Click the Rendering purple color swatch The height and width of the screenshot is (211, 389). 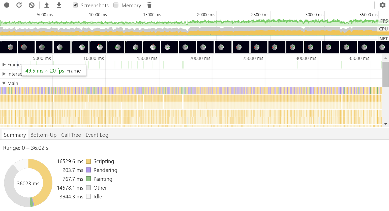click(88, 170)
